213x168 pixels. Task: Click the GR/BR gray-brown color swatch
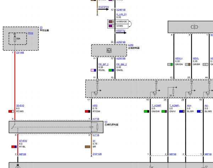click(x=188, y=65)
